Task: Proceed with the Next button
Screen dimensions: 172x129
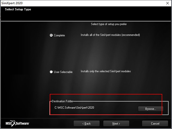Action: click(x=116, y=123)
